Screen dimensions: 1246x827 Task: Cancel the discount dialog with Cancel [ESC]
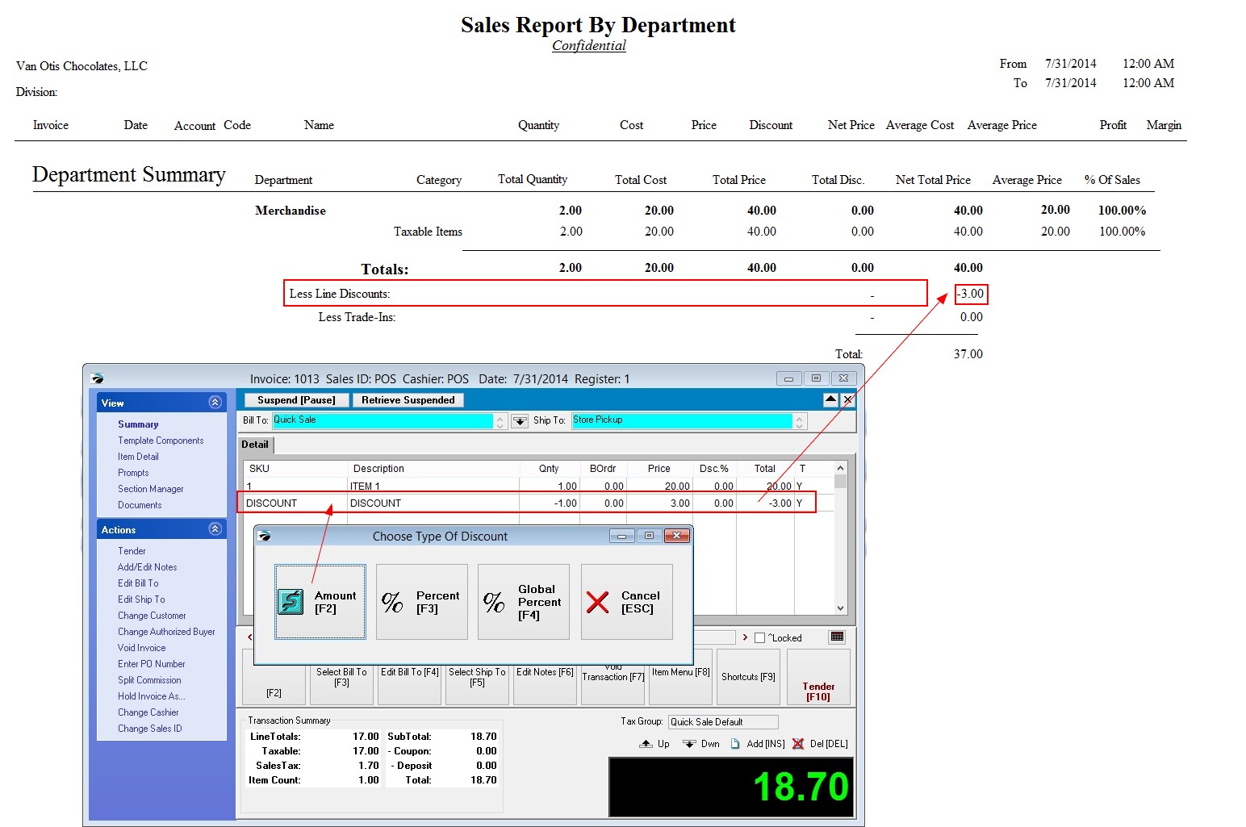pyautogui.click(x=627, y=602)
